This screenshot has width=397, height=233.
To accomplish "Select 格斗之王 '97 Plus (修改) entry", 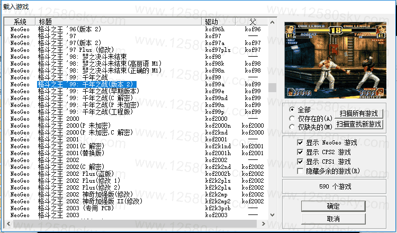I will point(136,50).
